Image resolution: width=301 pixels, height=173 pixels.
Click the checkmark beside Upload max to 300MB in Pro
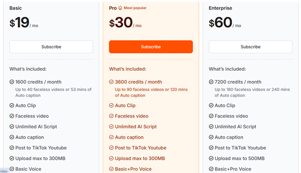click(x=111, y=158)
